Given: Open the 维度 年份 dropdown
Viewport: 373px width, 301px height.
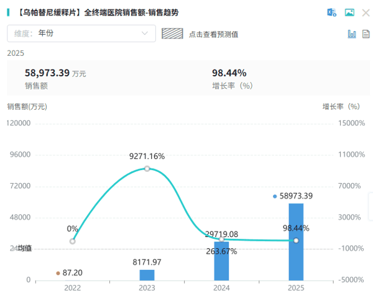Looking at the screenshot, I should point(81,34).
